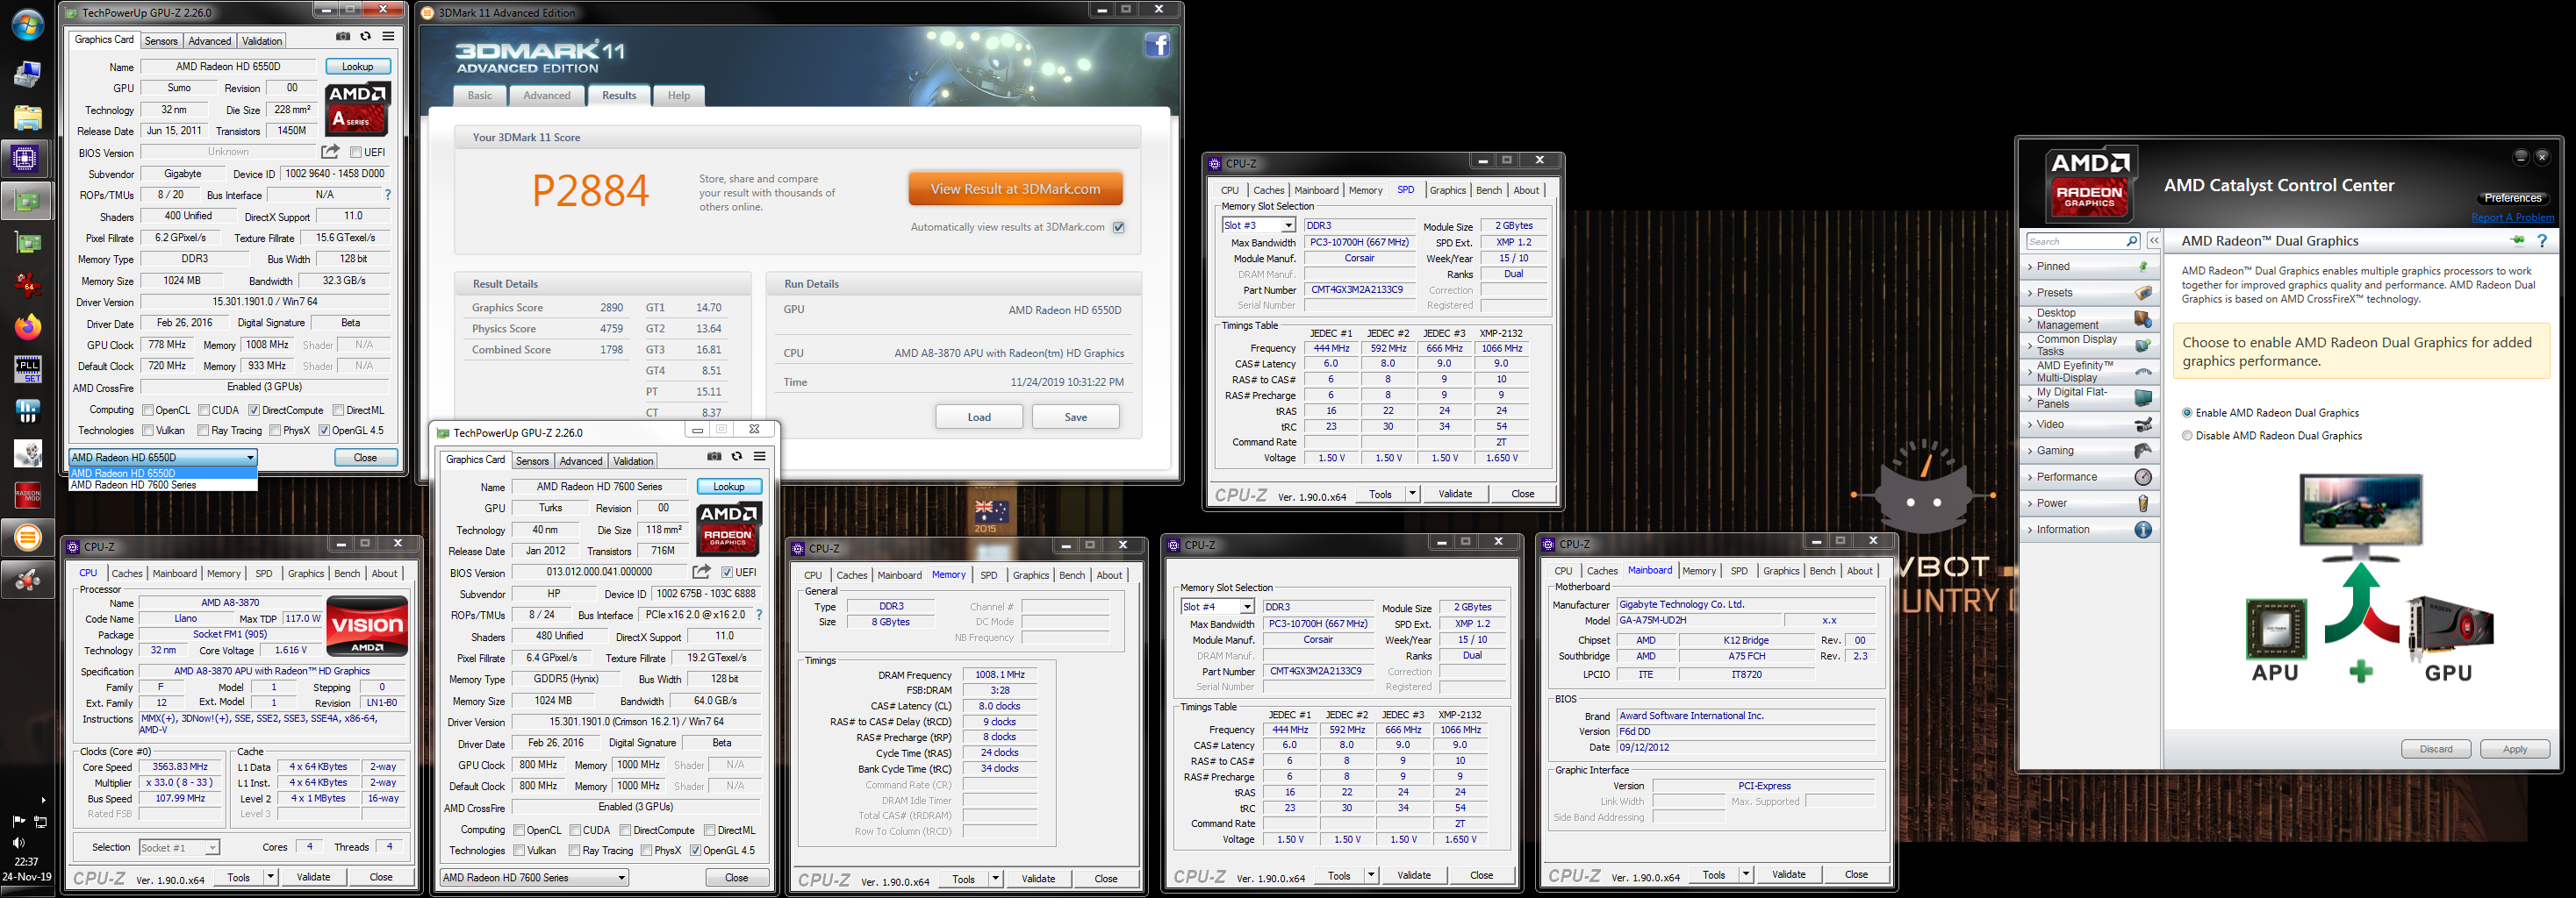Screen dimensions: 2576x898
Task: Export BIOS icon in HD 7600 GPU-Z
Action: tap(702, 573)
